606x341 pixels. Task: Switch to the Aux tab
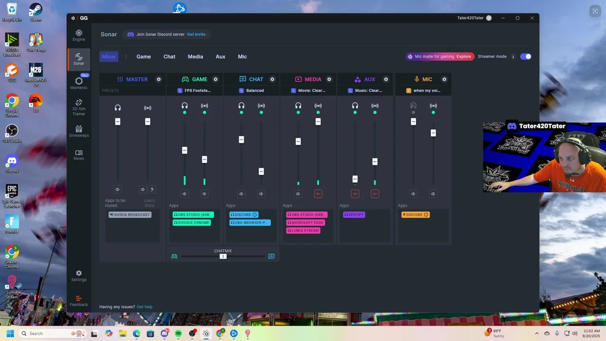[x=221, y=56]
